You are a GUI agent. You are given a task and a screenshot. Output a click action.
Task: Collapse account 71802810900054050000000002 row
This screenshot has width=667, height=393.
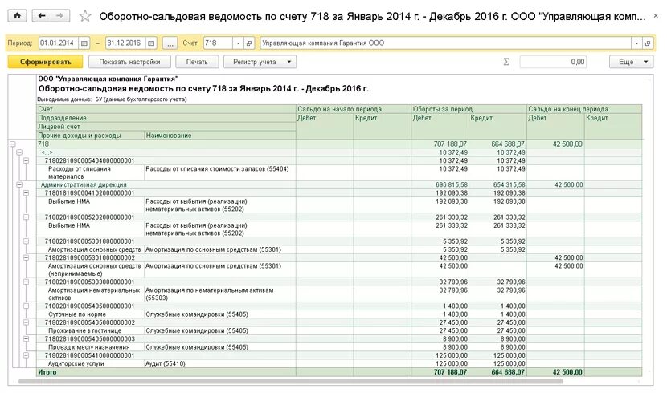point(26,323)
